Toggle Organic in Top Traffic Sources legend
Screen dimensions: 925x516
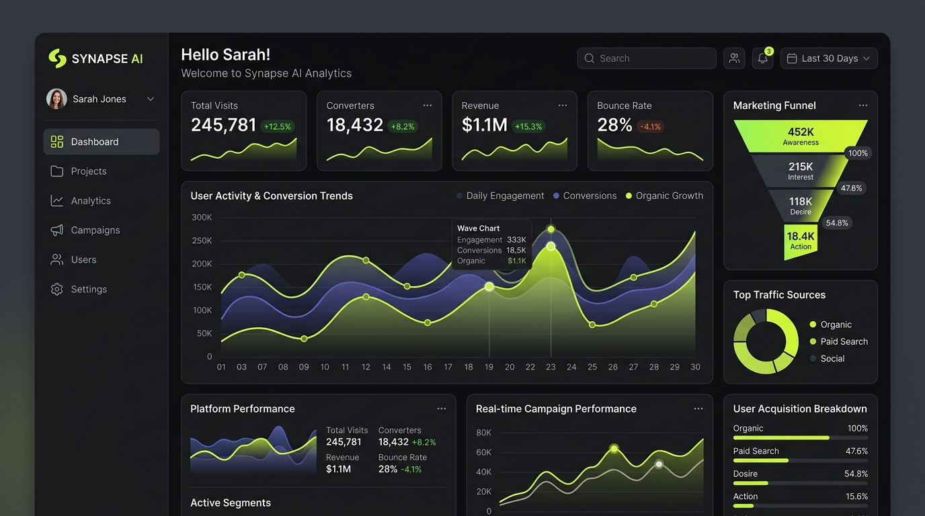[831, 325]
